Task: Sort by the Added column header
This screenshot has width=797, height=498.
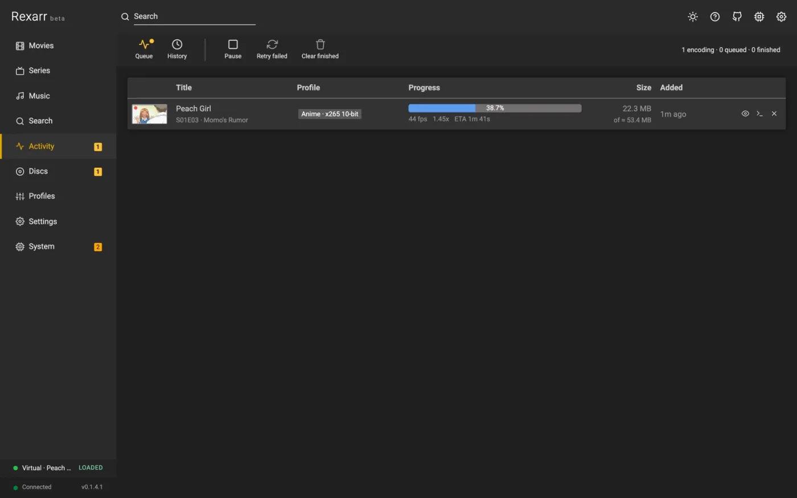Action: 671,88
